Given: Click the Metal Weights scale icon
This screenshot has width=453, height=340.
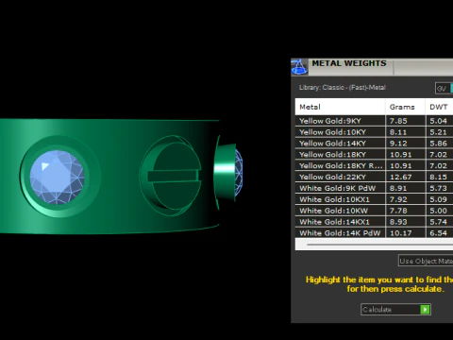Looking at the screenshot, I should click(x=299, y=67).
